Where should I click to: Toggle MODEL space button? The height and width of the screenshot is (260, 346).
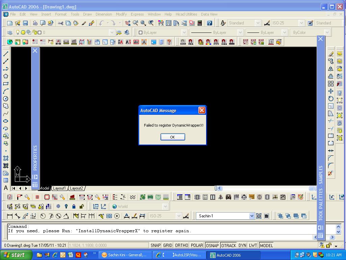click(267, 245)
